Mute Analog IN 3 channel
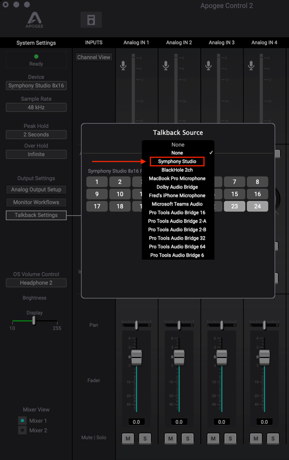This screenshot has height=460, width=289. 213,439
